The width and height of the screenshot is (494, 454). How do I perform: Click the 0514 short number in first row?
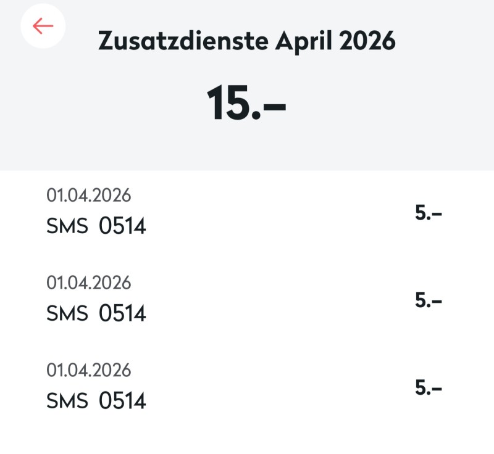point(122,226)
